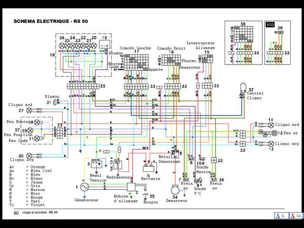Click the black ASD label box
Image resolution: width=304 pixels, height=228 pixels.
pyautogui.click(x=270, y=25)
